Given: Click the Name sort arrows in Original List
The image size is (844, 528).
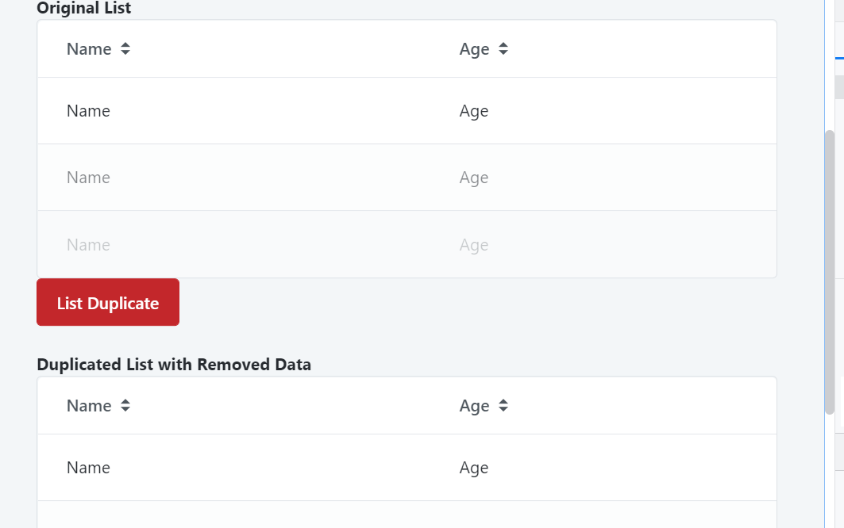Looking at the screenshot, I should [x=125, y=48].
